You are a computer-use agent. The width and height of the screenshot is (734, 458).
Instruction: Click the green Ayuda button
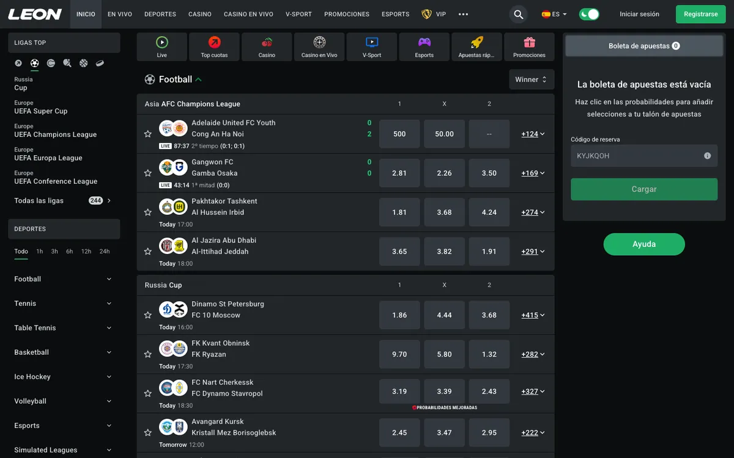644,244
